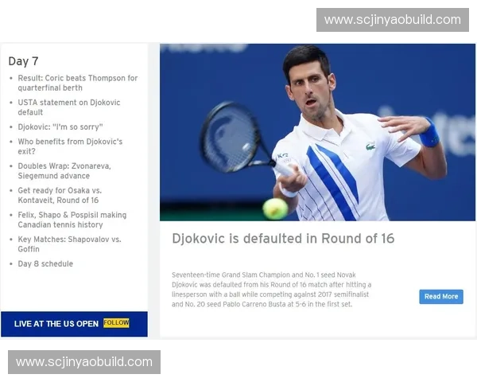
Task: Open the Coric beats Thompson result link
Action: [x=77, y=84]
